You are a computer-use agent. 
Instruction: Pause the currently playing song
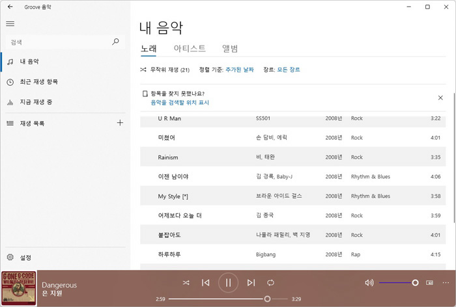228,282
